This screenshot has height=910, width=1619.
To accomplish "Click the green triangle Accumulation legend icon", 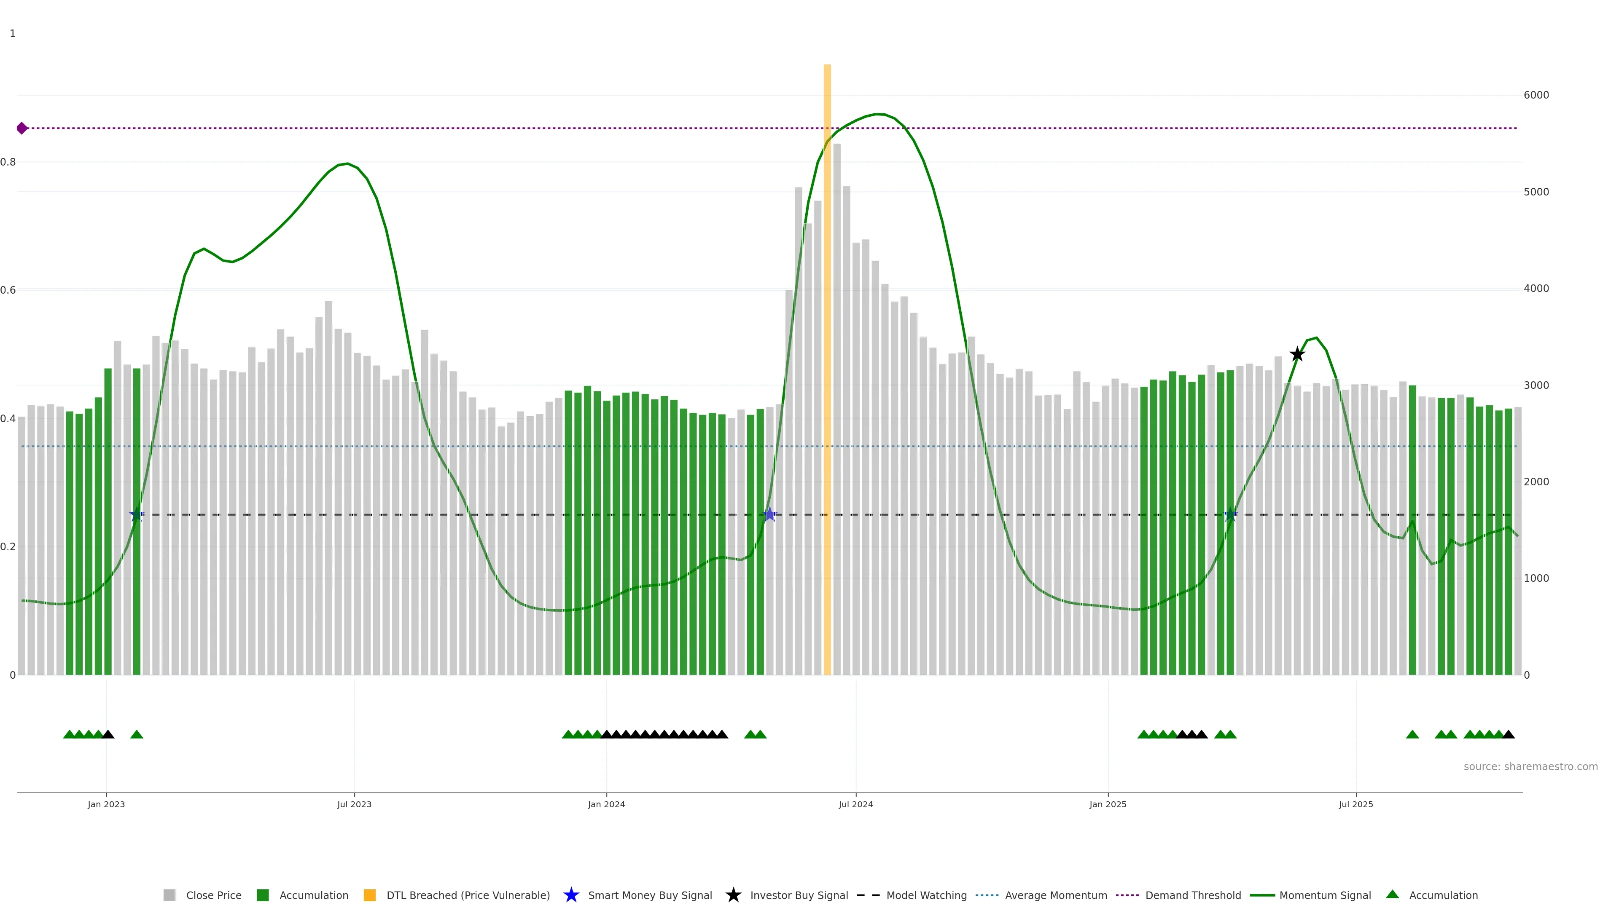I will click(1392, 894).
